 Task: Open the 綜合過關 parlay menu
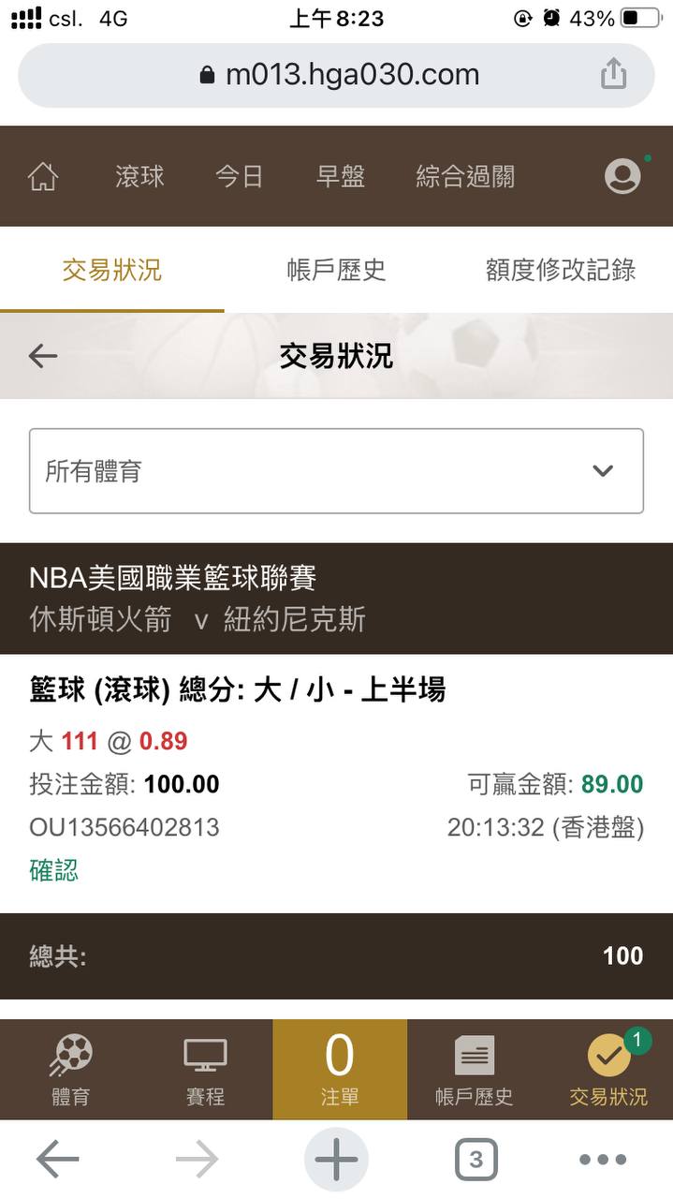(x=465, y=176)
